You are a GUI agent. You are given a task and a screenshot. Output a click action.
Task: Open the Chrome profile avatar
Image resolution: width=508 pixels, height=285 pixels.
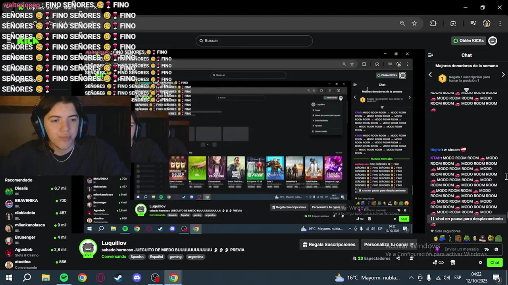pyautogui.click(x=487, y=23)
